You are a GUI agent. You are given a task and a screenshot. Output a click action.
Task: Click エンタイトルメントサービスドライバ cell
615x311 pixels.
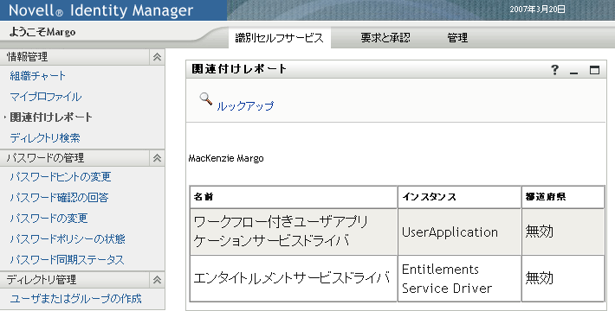click(294, 278)
